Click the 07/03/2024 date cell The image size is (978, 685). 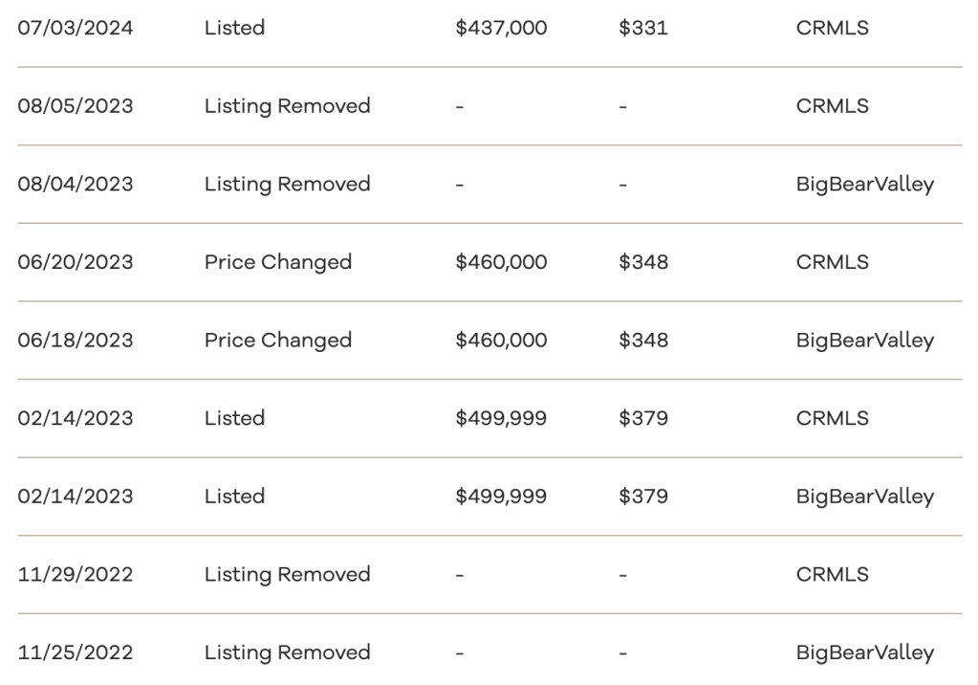[x=76, y=28]
